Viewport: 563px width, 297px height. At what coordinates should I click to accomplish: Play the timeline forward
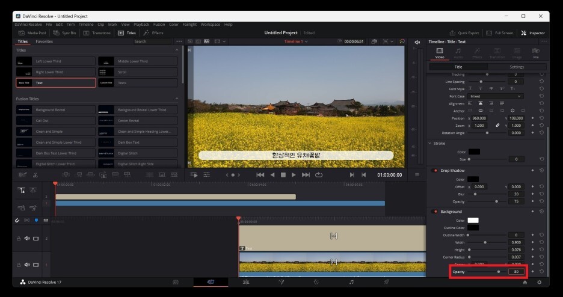point(294,175)
